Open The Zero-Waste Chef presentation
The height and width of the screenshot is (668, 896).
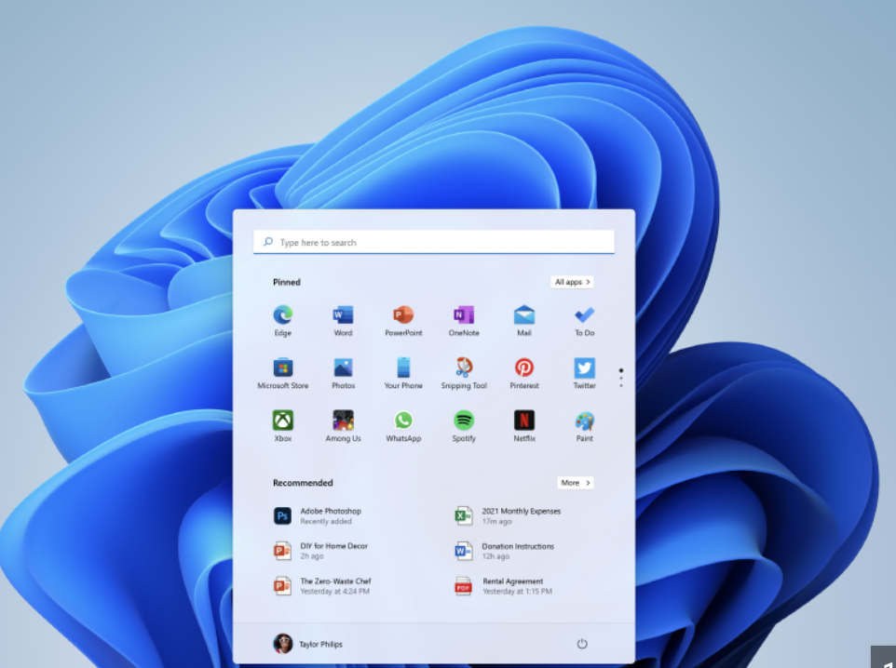pyautogui.click(x=322, y=586)
